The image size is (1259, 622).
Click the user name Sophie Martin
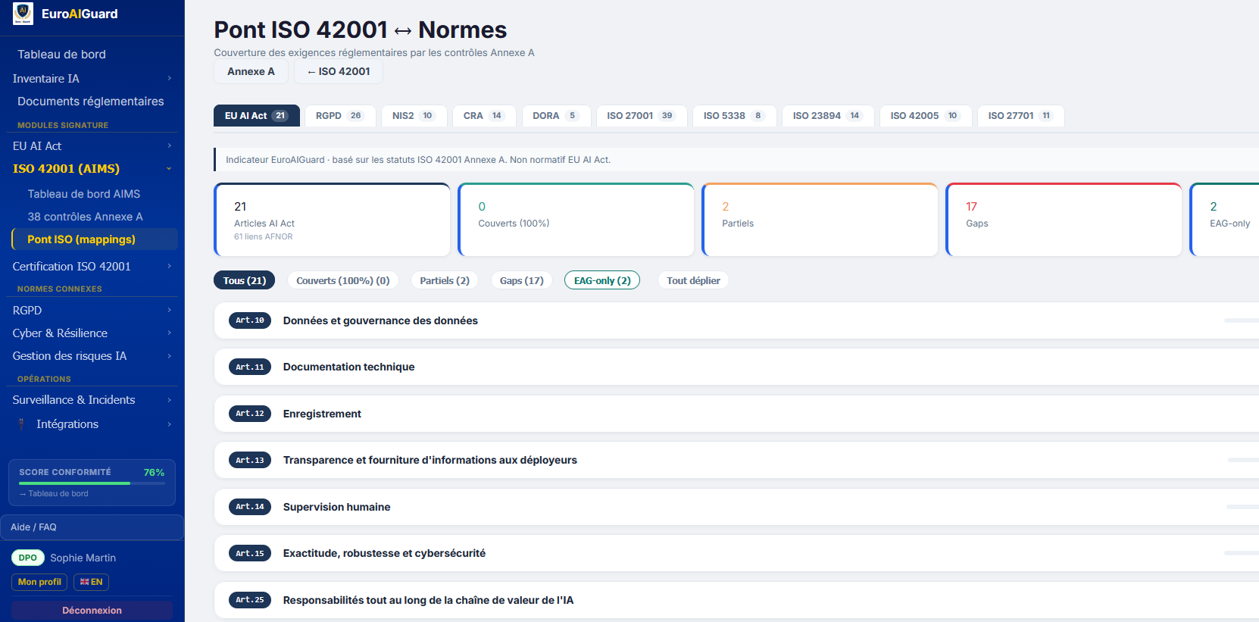[83, 558]
